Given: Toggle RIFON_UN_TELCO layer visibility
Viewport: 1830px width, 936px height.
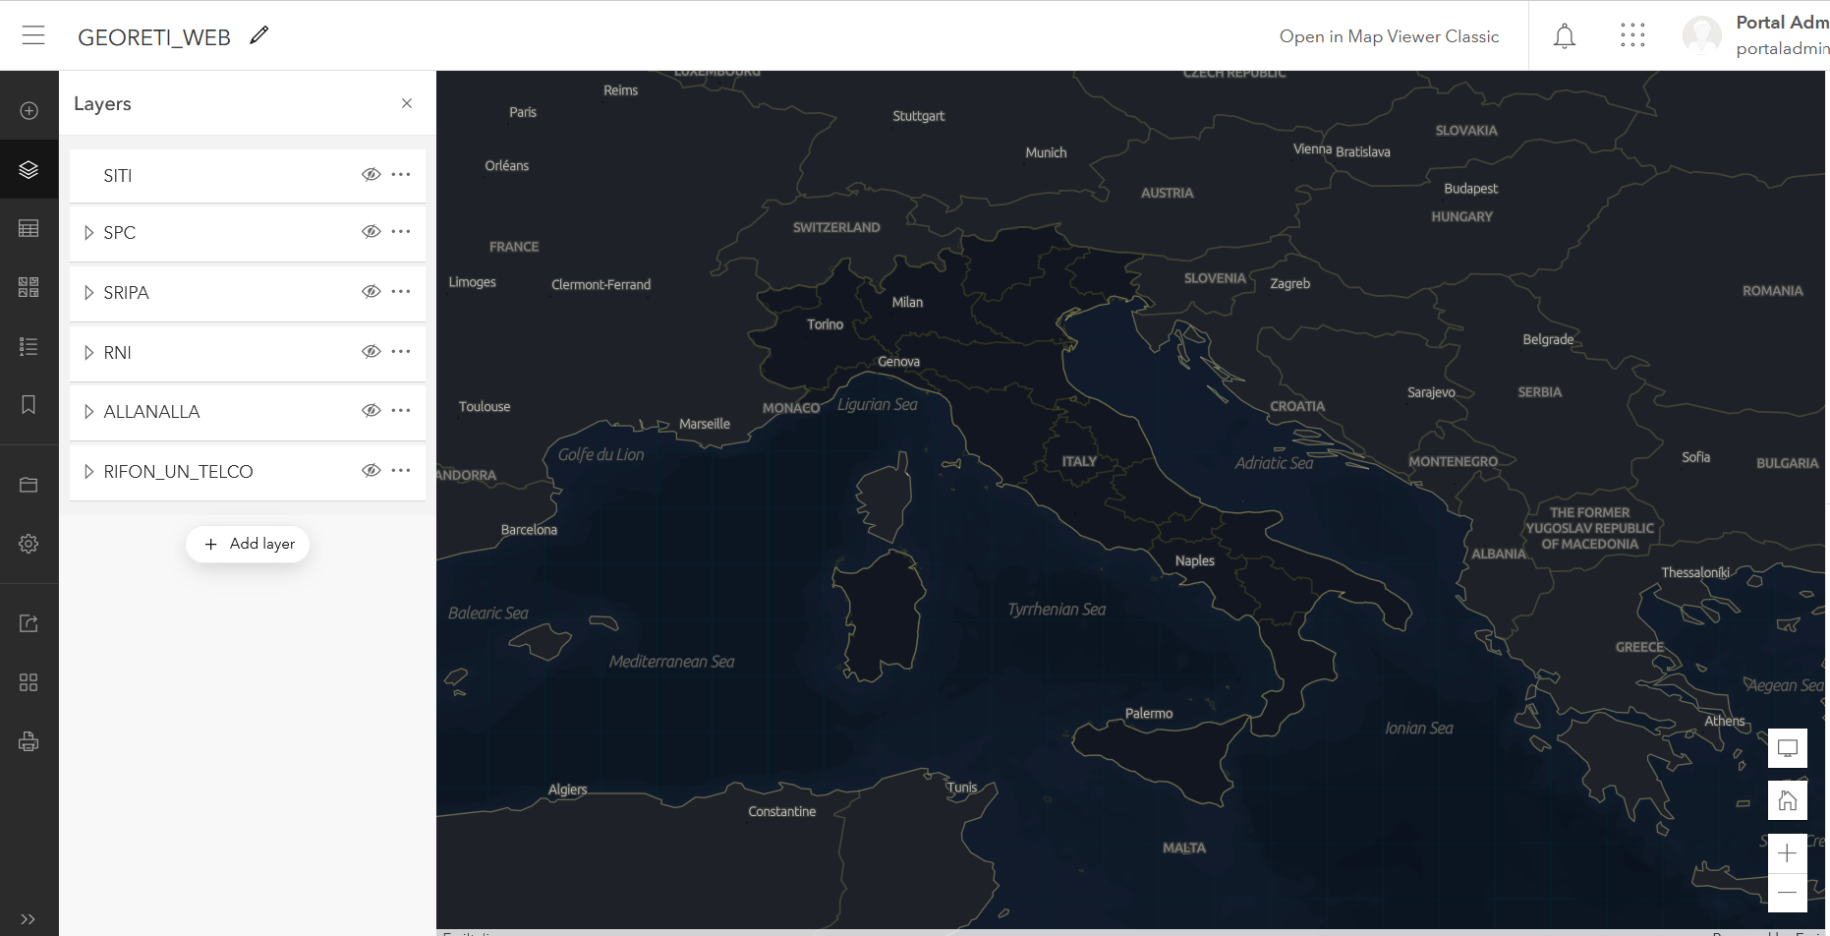Looking at the screenshot, I should (372, 469).
